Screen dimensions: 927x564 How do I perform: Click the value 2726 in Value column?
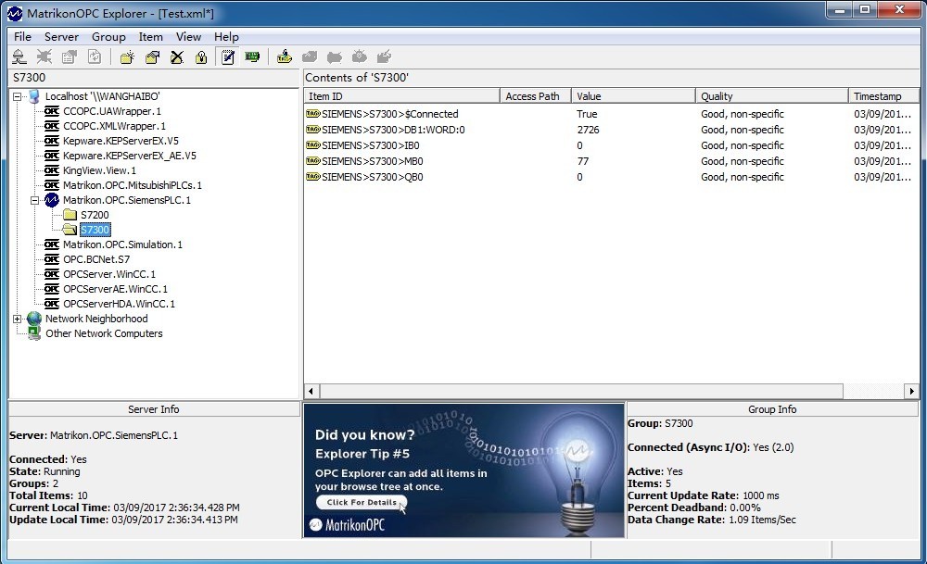[589, 130]
